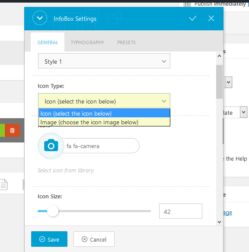This screenshot has width=249, height=252.
Task: Open the Style 1 dropdown
Action: [104, 61]
